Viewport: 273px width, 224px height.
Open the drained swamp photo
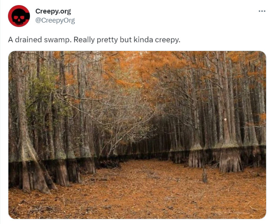click(x=137, y=134)
